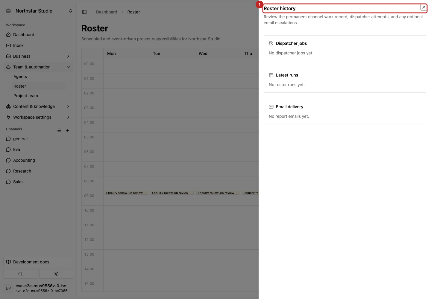This screenshot has height=299, width=431.
Task: Click the search magnifier button
Action: click(20, 274)
